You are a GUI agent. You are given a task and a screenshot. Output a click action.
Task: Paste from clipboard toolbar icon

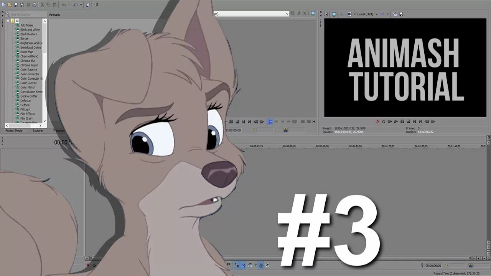[54, 5]
